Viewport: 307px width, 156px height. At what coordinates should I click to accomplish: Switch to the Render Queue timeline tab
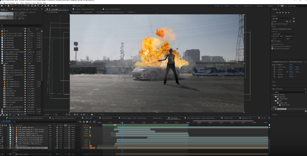point(157,118)
